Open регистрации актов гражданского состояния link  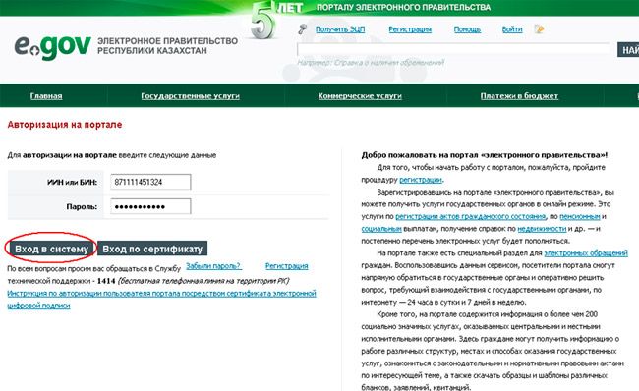[470, 216]
